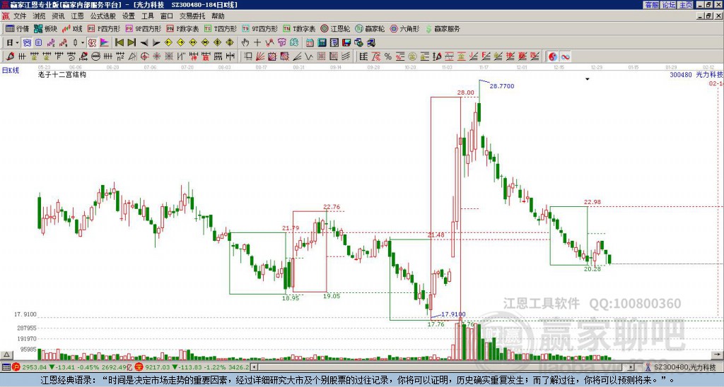The width and height of the screenshot is (724, 387).
Task: Click the save disk icon
Action: (x=346, y=43)
